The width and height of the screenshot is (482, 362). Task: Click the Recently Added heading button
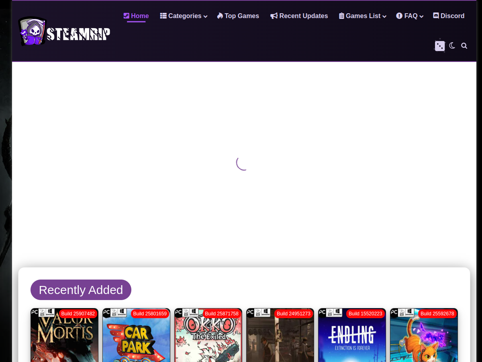pyautogui.click(x=81, y=290)
